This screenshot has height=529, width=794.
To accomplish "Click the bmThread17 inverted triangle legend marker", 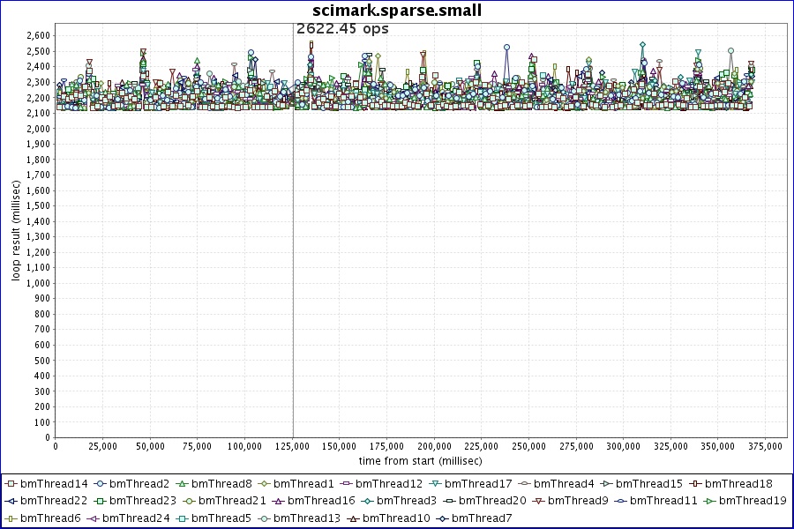I will point(435,483).
